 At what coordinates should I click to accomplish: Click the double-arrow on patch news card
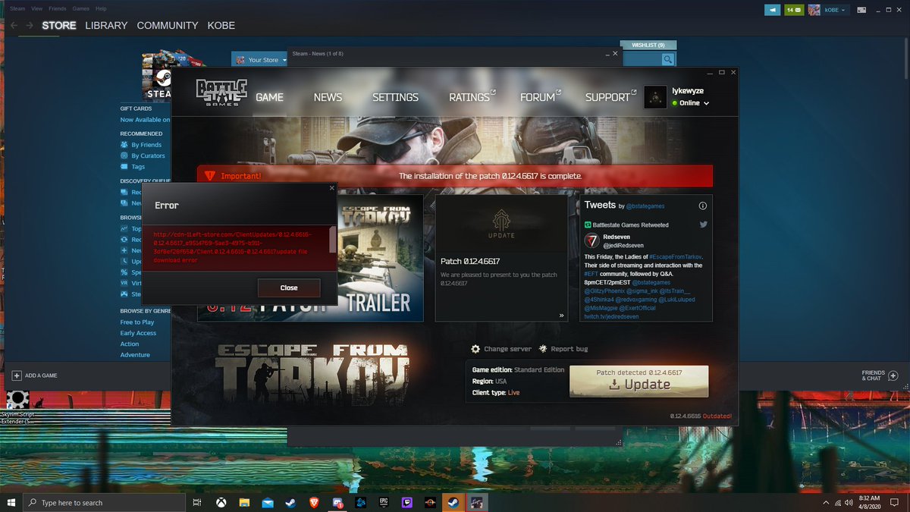562,315
